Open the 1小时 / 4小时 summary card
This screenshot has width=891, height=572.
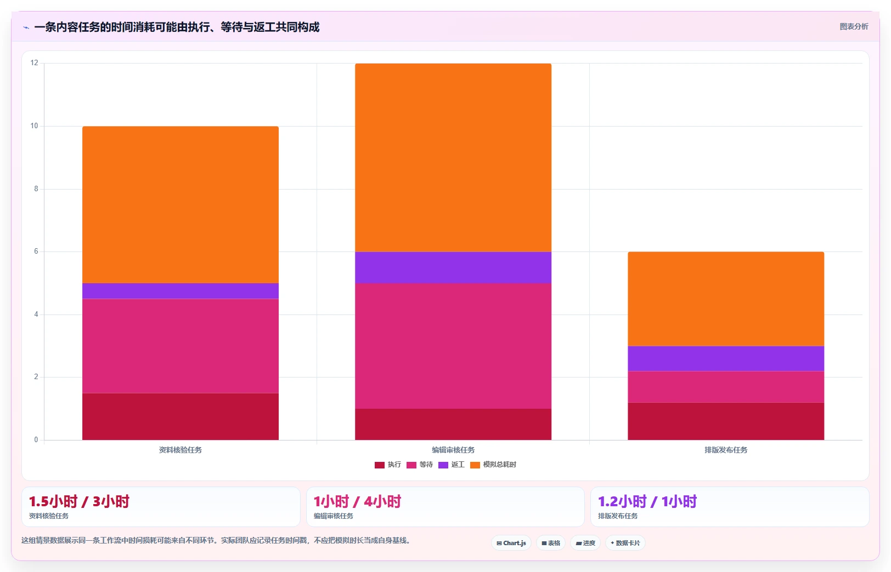tap(446, 507)
